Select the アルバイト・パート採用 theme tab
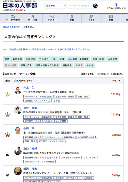 pos(52,59)
